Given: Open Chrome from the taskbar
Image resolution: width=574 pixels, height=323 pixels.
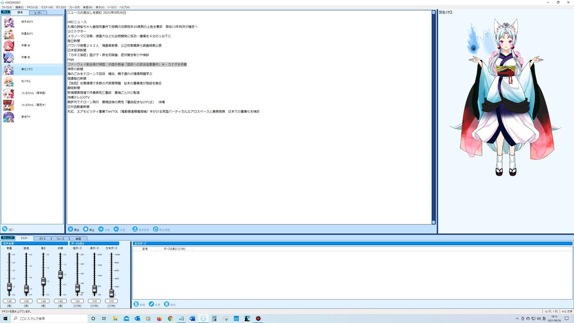Looking at the screenshot, I should (x=170, y=319).
